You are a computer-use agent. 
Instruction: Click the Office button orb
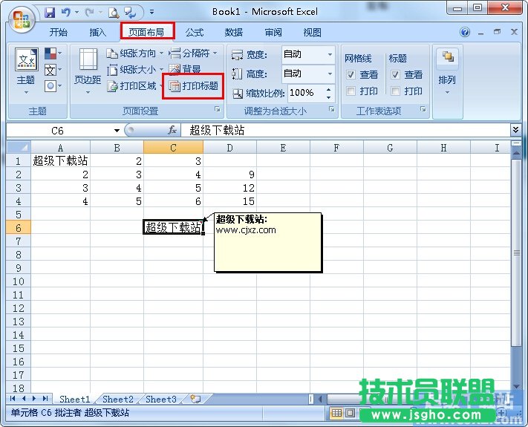(x=21, y=20)
